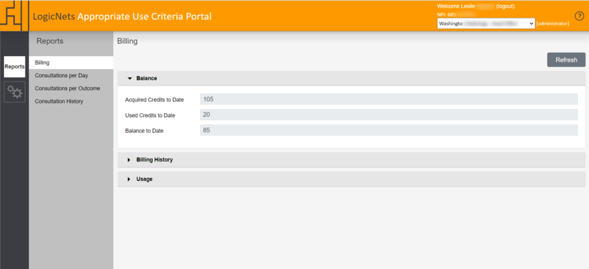Collapse the Balance section arrow
The image size is (589, 269).
point(130,79)
